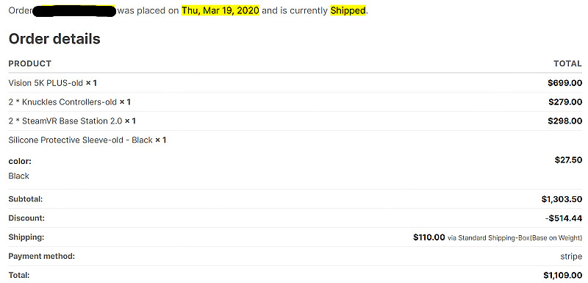Click the highlighted Shipped status text

tap(348, 10)
